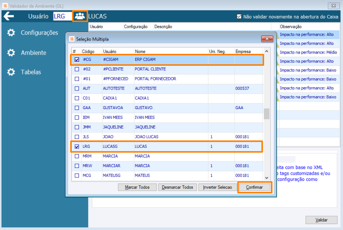Click the Usuário code input field

tap(63, 16)
